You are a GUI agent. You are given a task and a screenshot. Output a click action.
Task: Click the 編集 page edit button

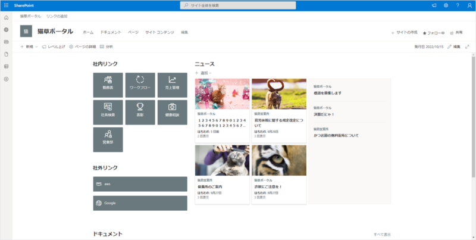453,46
